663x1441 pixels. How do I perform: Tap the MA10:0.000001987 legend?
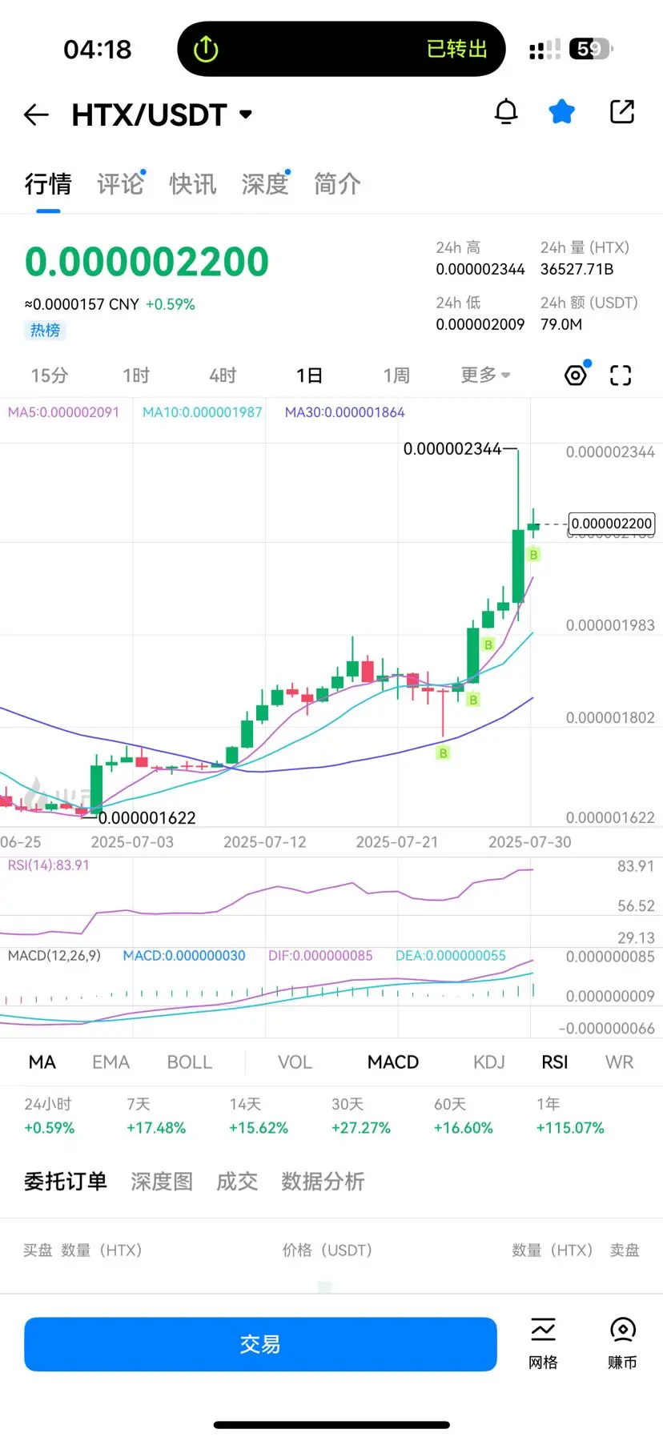pyautogui.click(x=203, y=412)
